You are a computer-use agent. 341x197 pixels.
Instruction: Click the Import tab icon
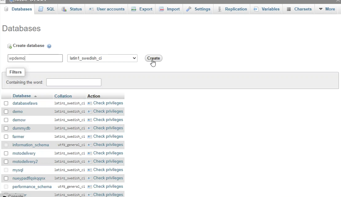(x=162, y=9)
